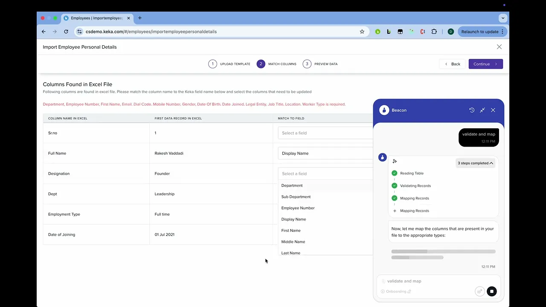Open the Chrome profile 'D' avatar
Image resolution: width=546 pixels, height=307 pixels.
coord(451,32)
